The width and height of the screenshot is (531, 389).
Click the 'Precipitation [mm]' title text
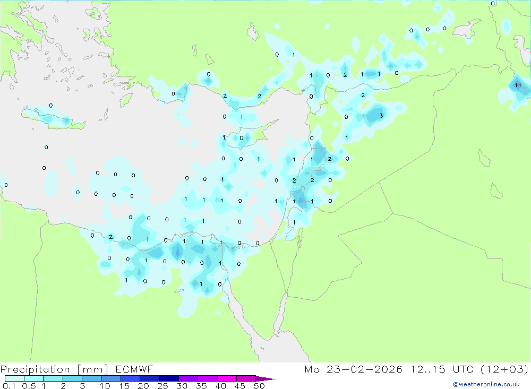click(x=54, y=369)
